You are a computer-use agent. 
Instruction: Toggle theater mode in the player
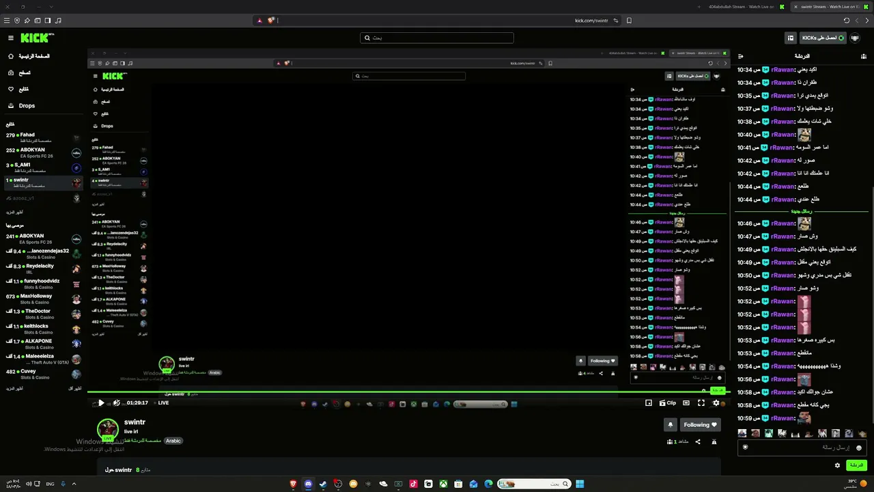(686, 403)
